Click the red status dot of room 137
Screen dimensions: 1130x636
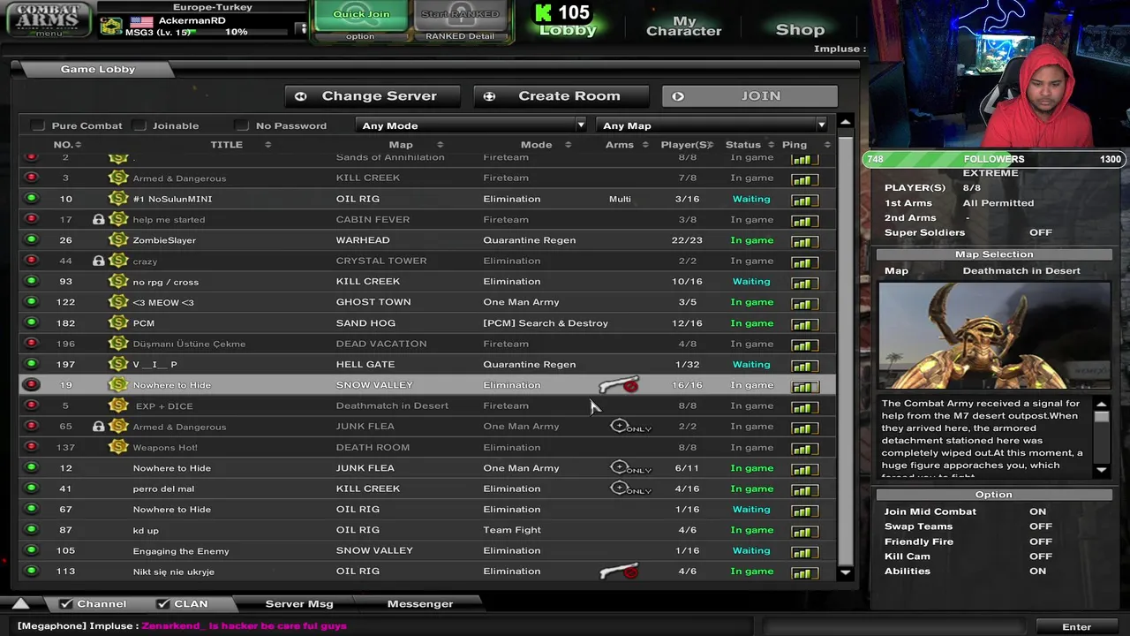click(32, 447)
